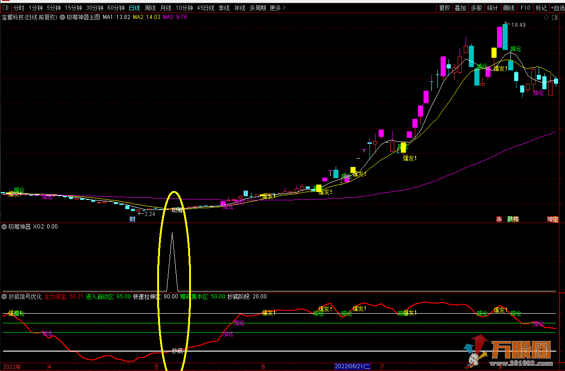Switch to 周线 weekly period
565x371 pixels.
(x=150, y=8)
